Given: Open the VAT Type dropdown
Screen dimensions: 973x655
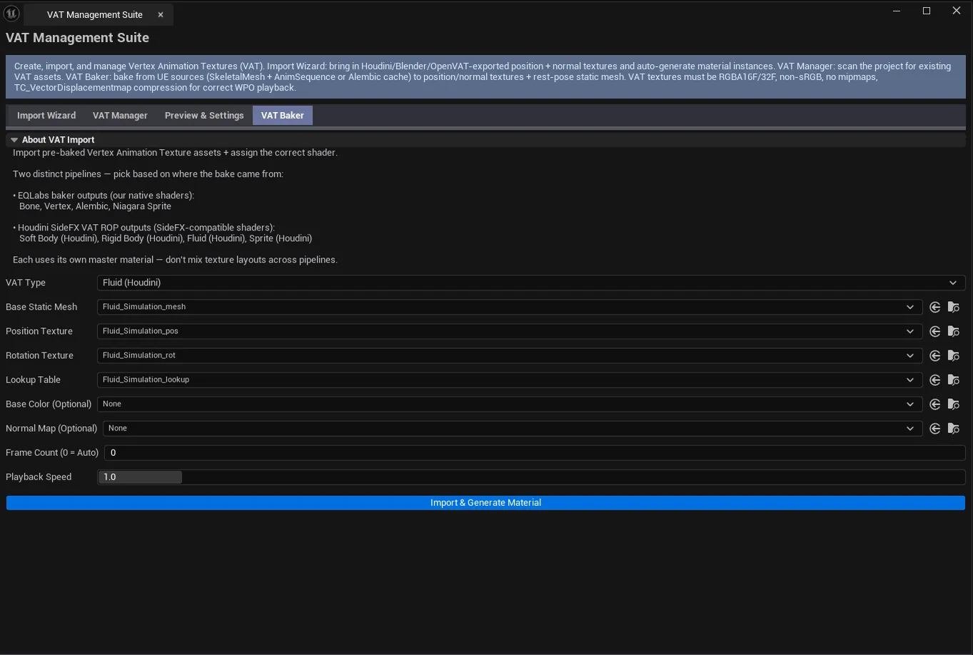Looking at the screenshot, I should tap(531, 283).
